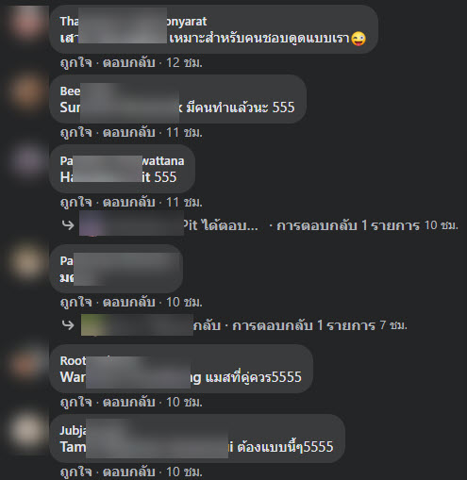
Task: Like the comment posted 12 ชม. ago
Action: coord(76,62)
